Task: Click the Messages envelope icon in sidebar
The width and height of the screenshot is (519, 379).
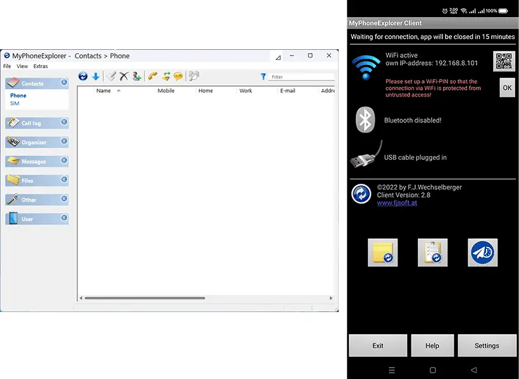Action: click(13, 161)
